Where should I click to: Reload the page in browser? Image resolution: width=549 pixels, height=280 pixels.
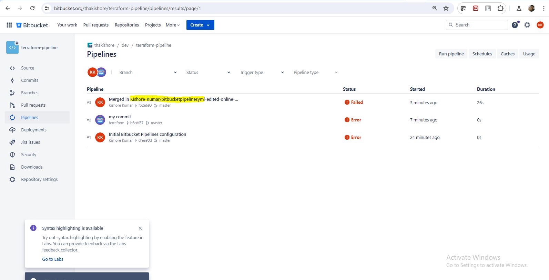32,8
